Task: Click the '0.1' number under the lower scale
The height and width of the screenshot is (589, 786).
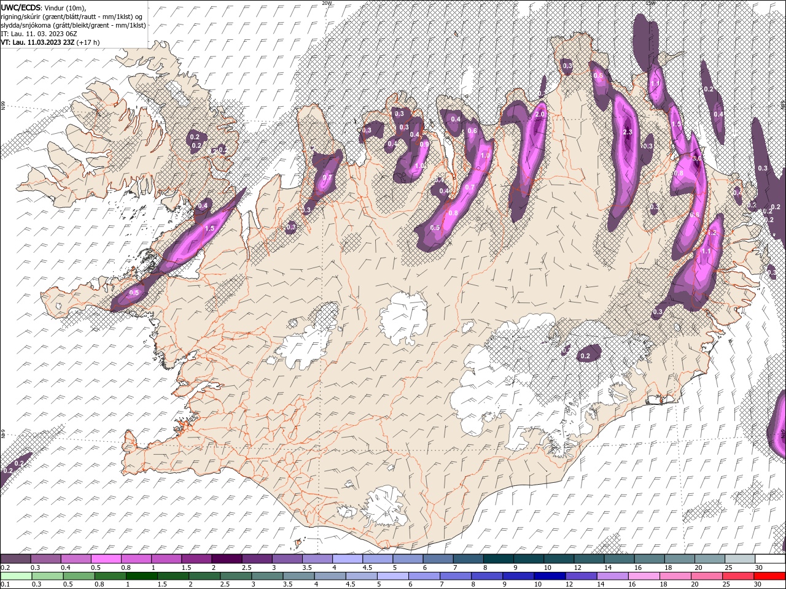Action: [5, 585]
